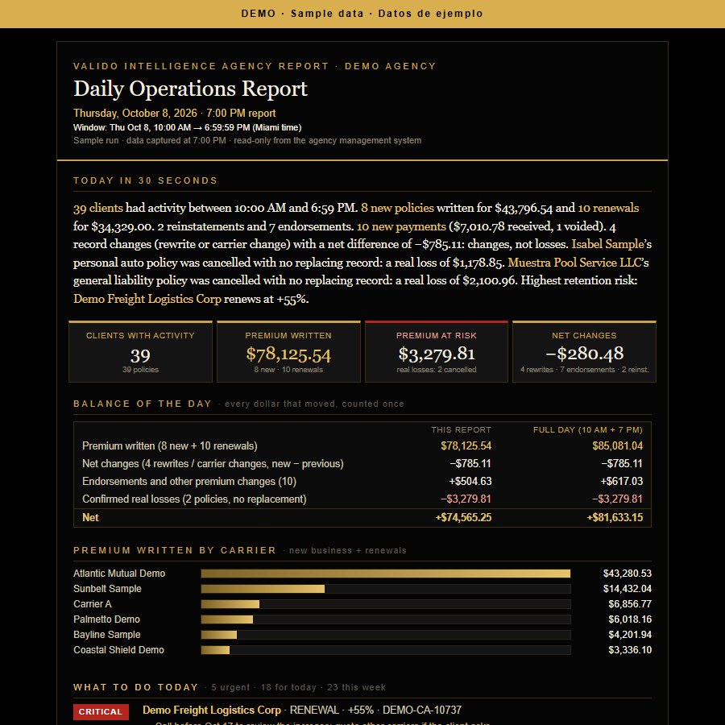Click the 'Atlantic Mutual Demo' carrier name
725x725 pixels.
pyautogui.click(x=119, y=574)
